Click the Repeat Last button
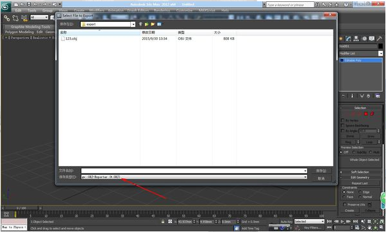 (x=360, y=183)
